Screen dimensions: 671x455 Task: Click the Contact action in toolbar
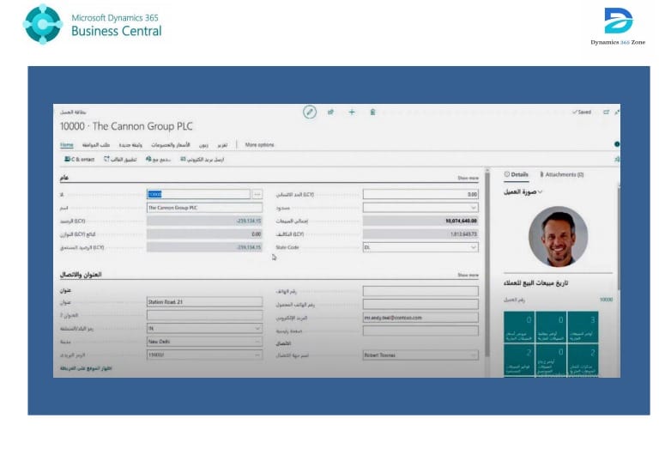(79, 159)
